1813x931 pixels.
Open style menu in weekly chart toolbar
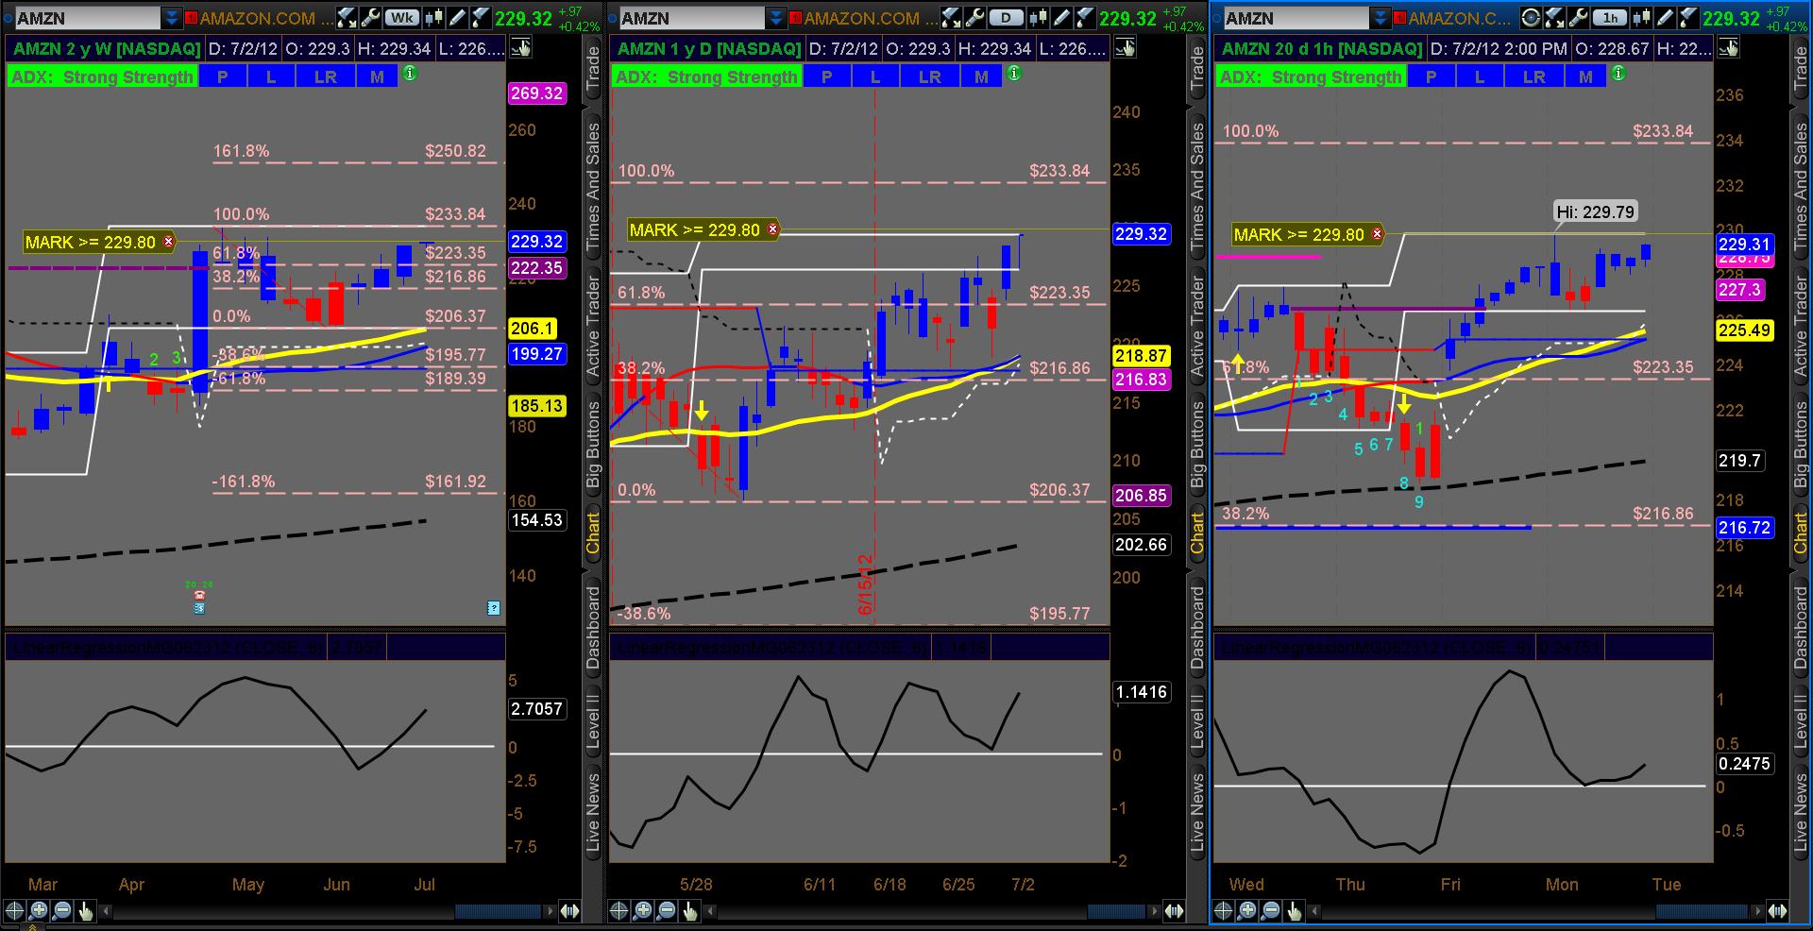coord(347,18)
